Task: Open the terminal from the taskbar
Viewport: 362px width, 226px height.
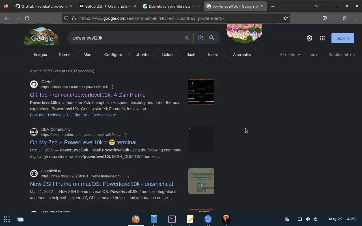Action: click(x=172, y=219)
